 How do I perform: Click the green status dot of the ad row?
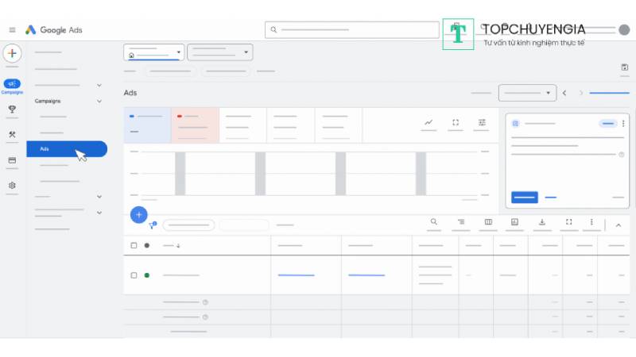(x=146, y=275)
